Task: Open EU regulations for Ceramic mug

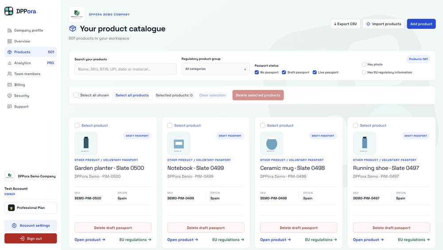Action: [321, 240]
